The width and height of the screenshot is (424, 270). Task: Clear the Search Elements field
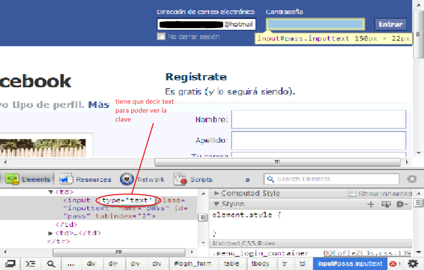(412, 179)
